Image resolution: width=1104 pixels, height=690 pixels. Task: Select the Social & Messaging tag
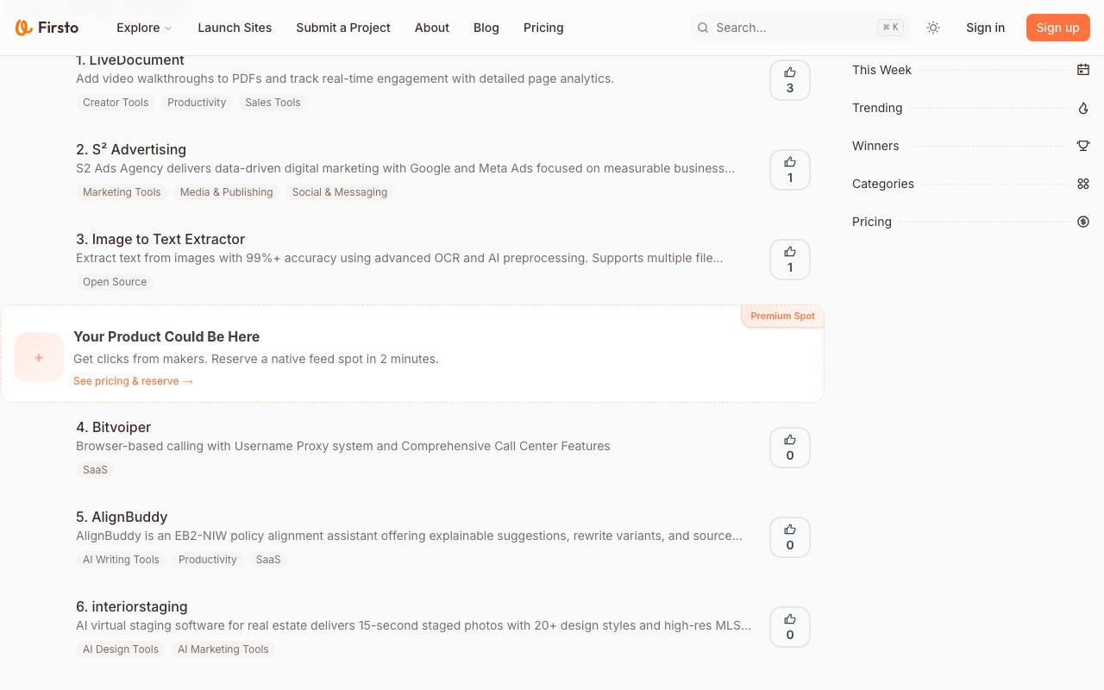(340, 192)
